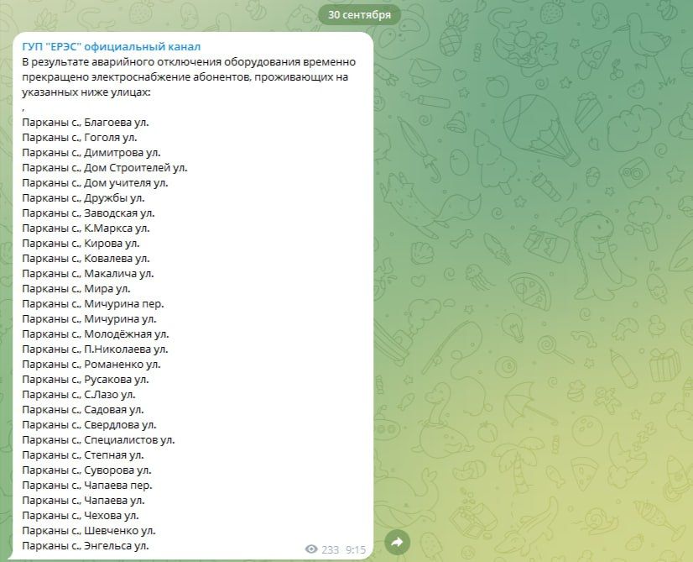693x562 pixels.
Task: Click the last line "Энгельса ул."
Action: (x=86, y=546)
